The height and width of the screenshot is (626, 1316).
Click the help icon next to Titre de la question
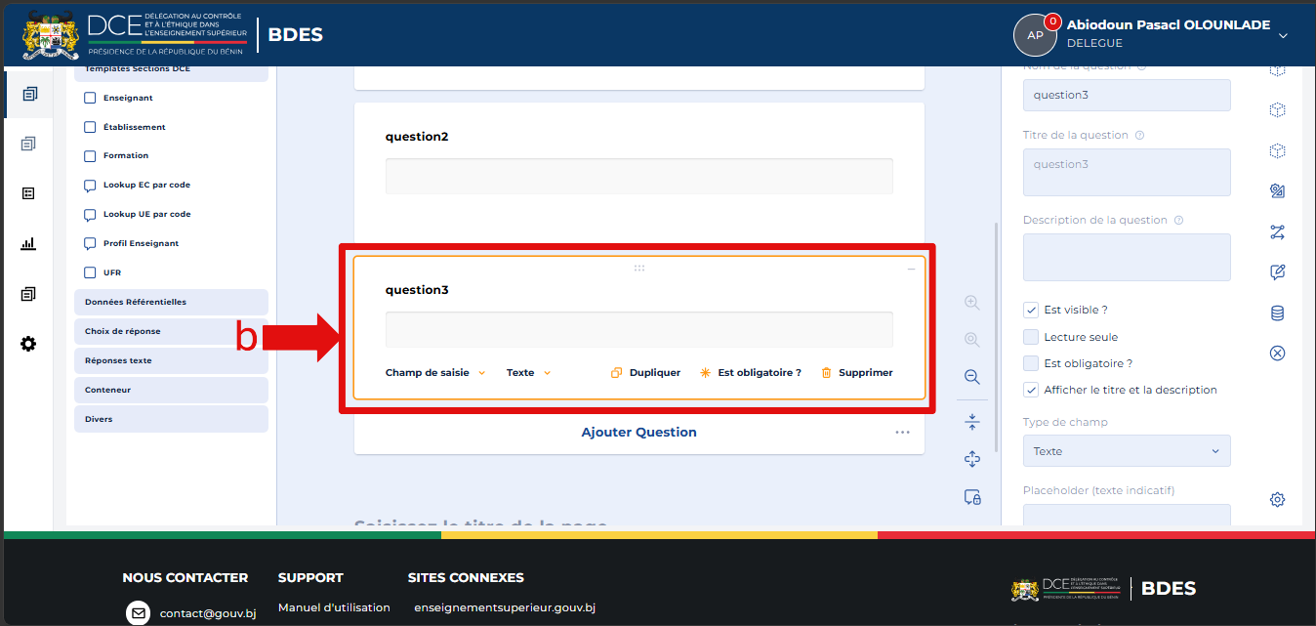[1139, 135]
